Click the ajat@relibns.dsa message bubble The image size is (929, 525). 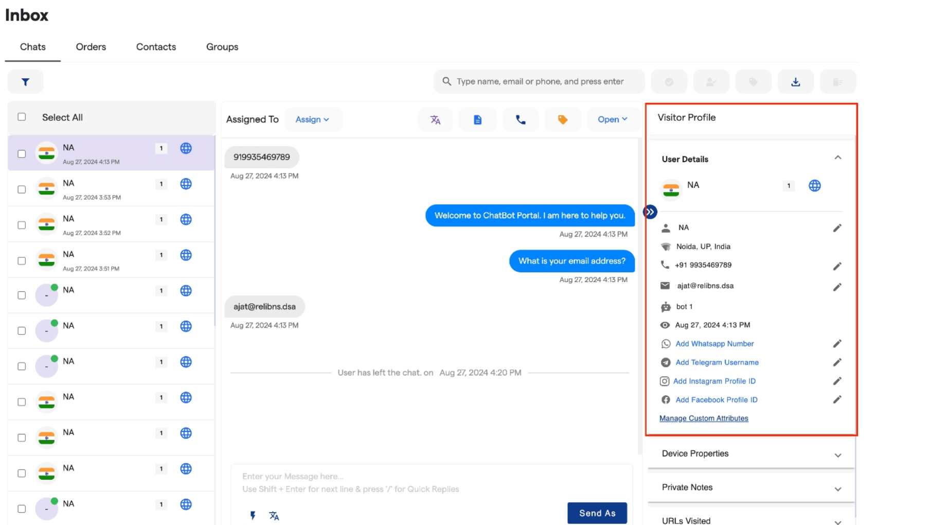click(264, 306)
